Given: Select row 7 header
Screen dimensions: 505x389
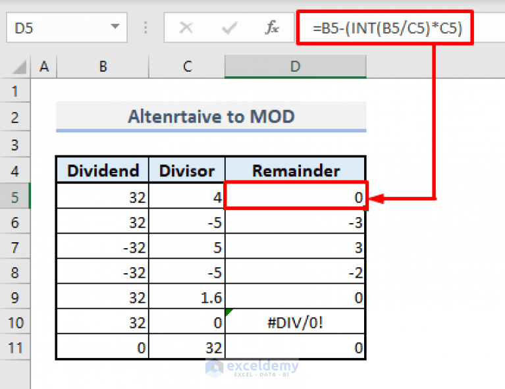Looking at the screenshot, I should tap(15, 247).
